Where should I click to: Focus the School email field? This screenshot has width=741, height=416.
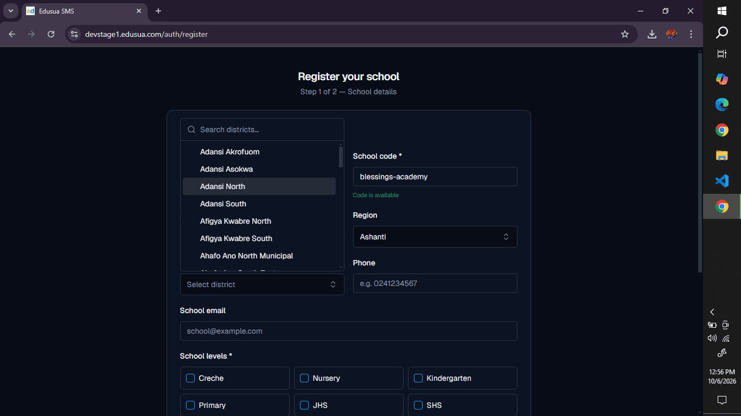click(348, 331)
